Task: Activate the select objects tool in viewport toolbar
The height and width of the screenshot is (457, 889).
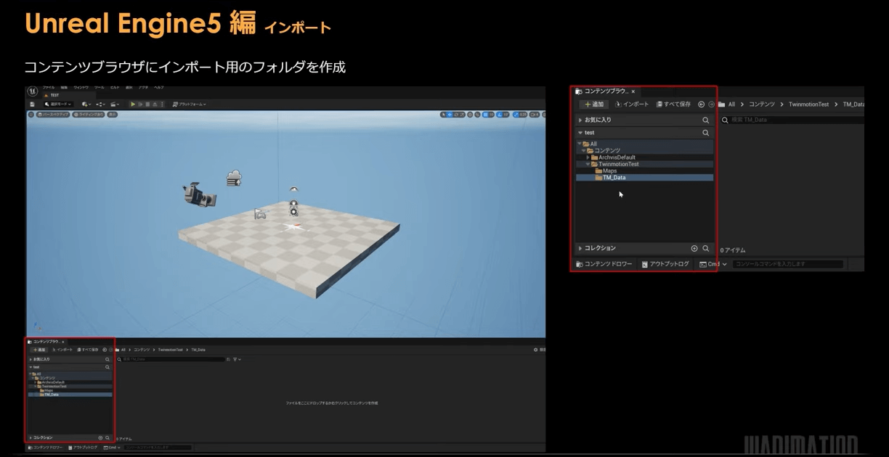Action: tap(443, 115)
